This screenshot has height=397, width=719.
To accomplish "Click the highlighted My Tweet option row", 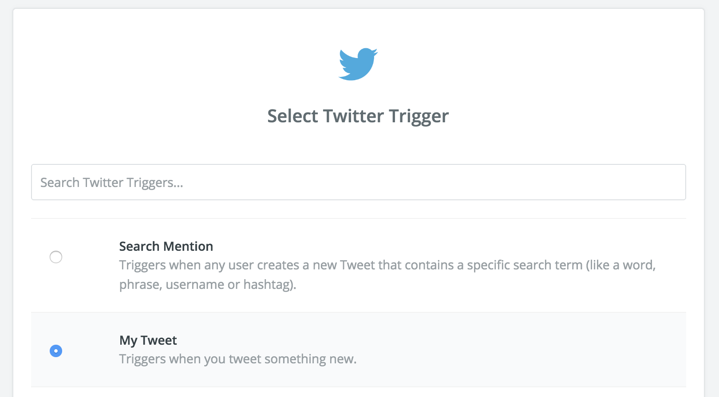I will pyautogui.click(x=359, y=350).
